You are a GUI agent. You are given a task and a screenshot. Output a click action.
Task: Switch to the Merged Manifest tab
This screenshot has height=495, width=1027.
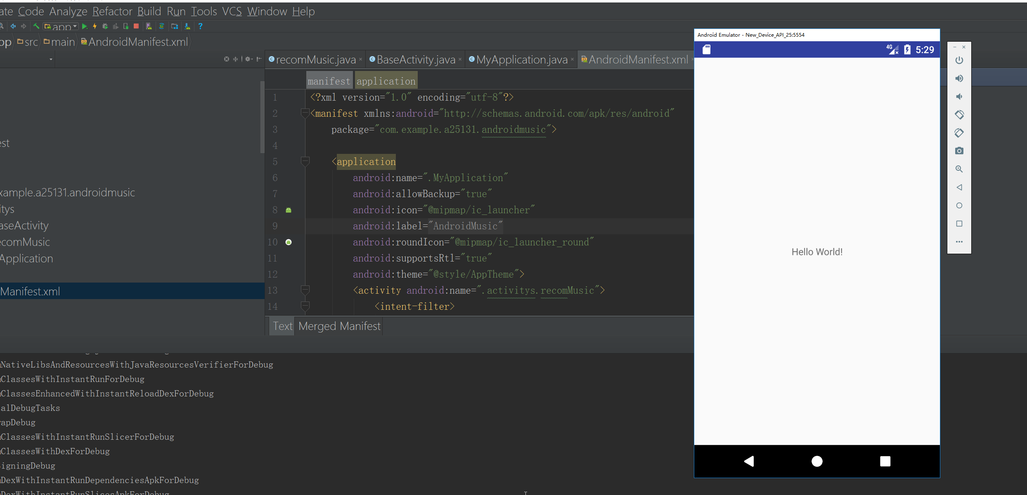(x=338, y=326)
